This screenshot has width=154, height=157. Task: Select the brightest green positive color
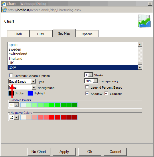point(52,105)
